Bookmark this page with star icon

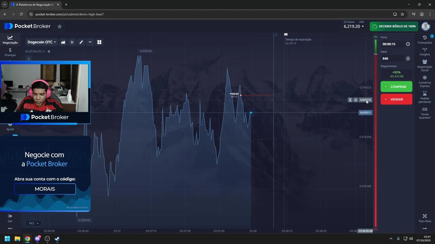[x=402, y=14]
